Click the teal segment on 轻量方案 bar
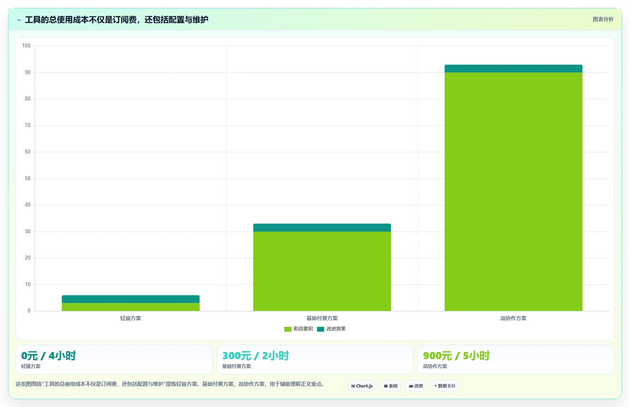The width and height of the screenshot is (630, 407). [x=130, y=299]
